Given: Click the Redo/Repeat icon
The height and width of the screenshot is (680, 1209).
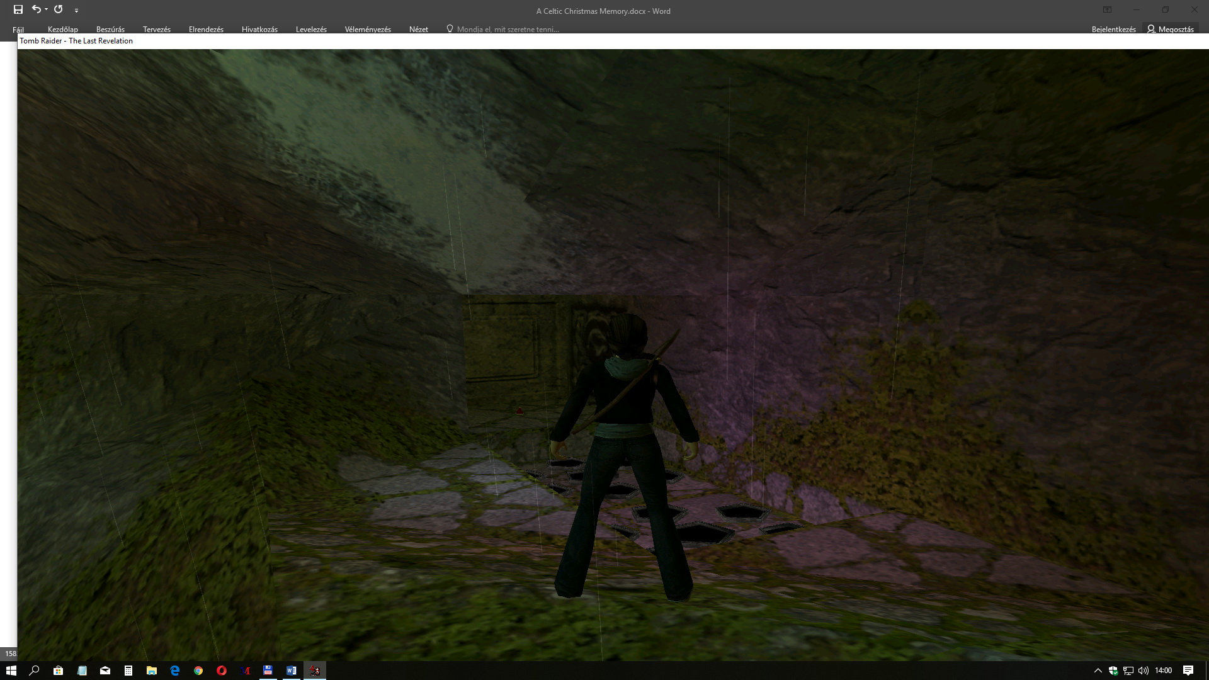Looking at the screenshot, I should (59, 9).
